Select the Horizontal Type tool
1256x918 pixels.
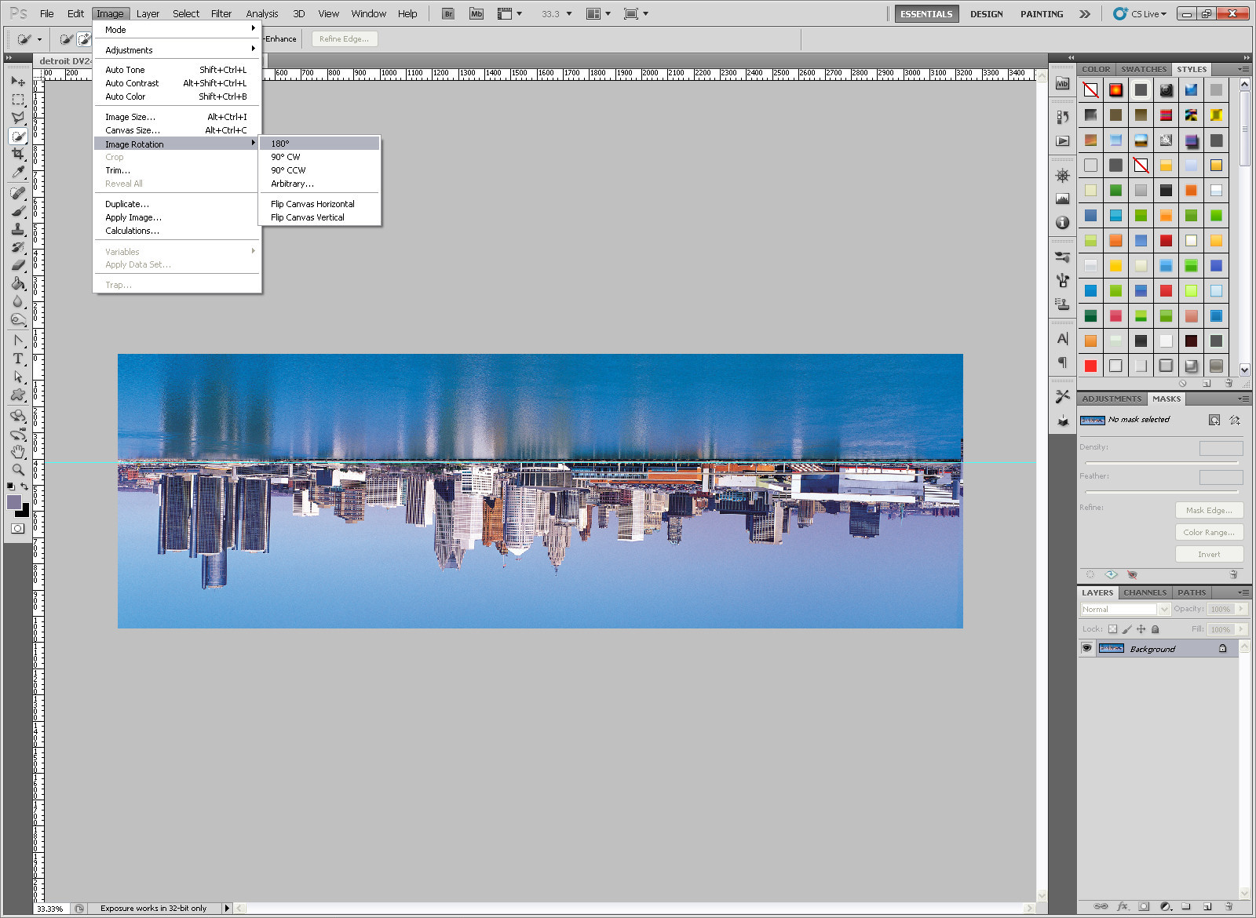(18, 359)
